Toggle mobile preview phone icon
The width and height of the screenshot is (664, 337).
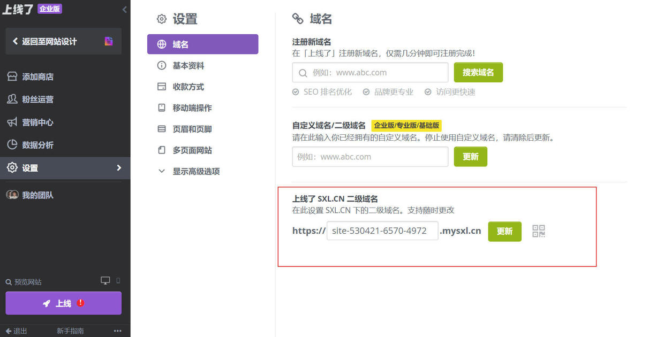coord(119,280)
